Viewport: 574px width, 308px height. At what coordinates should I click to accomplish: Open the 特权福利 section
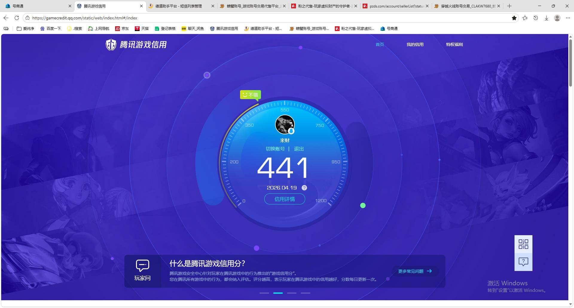pos(454,44)
